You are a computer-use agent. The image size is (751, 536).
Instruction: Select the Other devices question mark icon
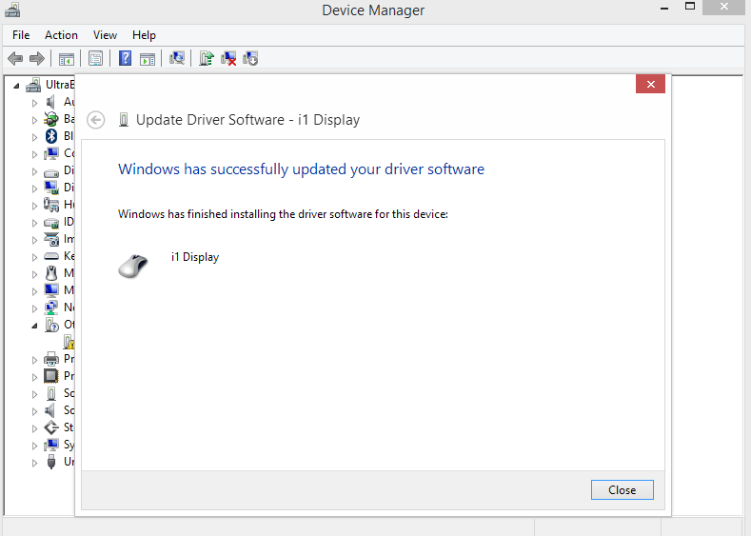pyautogui.click(x=51, y=325)
